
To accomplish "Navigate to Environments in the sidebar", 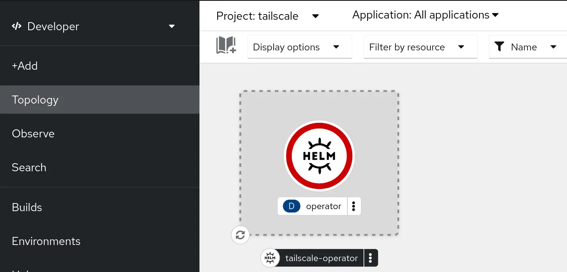I will (x=100, y=241).
